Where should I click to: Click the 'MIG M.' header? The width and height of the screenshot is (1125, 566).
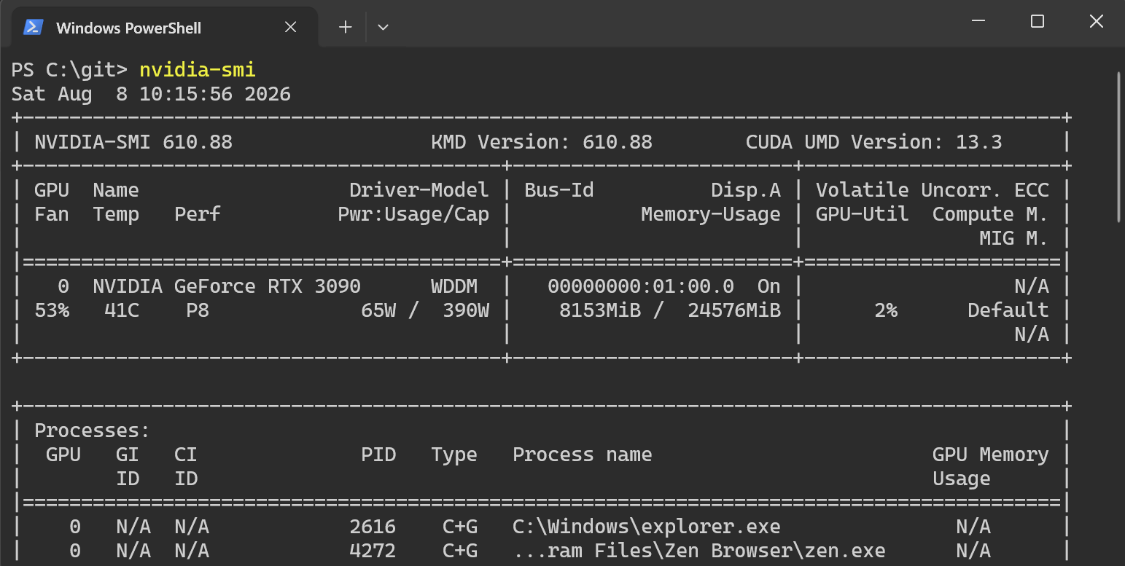[1014, 238]
